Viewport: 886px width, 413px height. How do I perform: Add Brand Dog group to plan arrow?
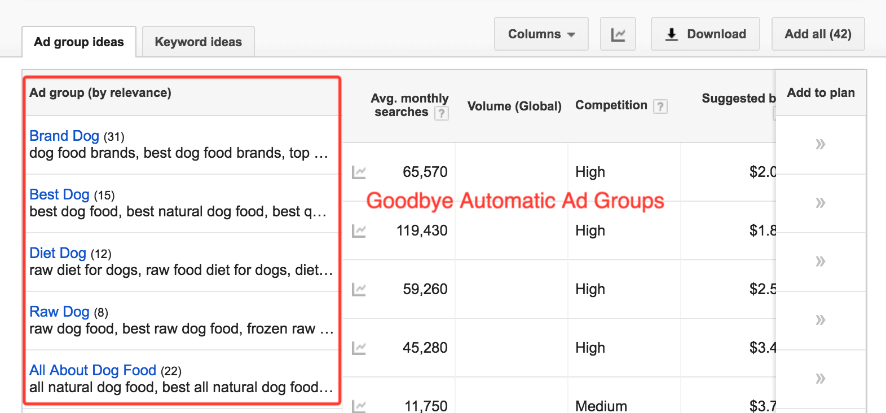[x=820, y=144]
